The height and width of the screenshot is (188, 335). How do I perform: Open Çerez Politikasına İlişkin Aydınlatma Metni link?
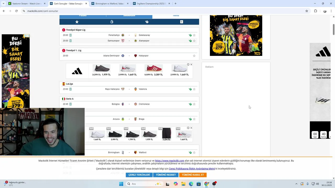pos(192,169)
